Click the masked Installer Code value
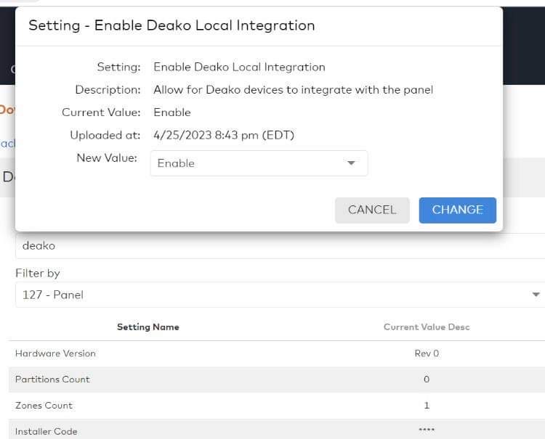Image resolution: width=545 pixels, height=439 pixels. pos(427,430)
